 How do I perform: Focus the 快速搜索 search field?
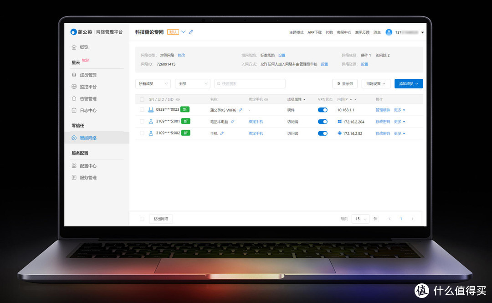pyautogui.click(x=250, y=83)
